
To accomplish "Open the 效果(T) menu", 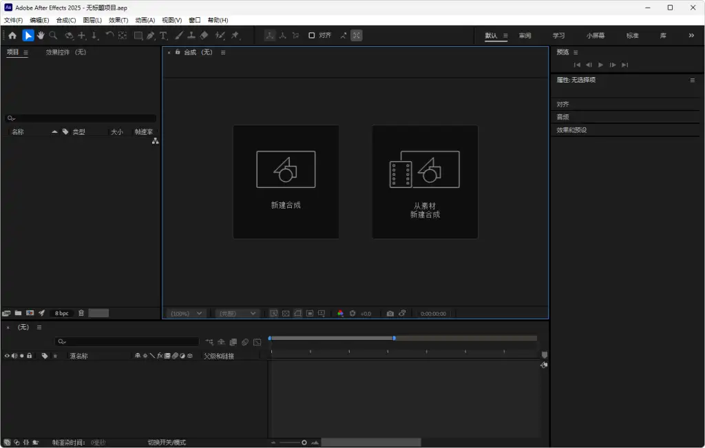I will [118, 20].
